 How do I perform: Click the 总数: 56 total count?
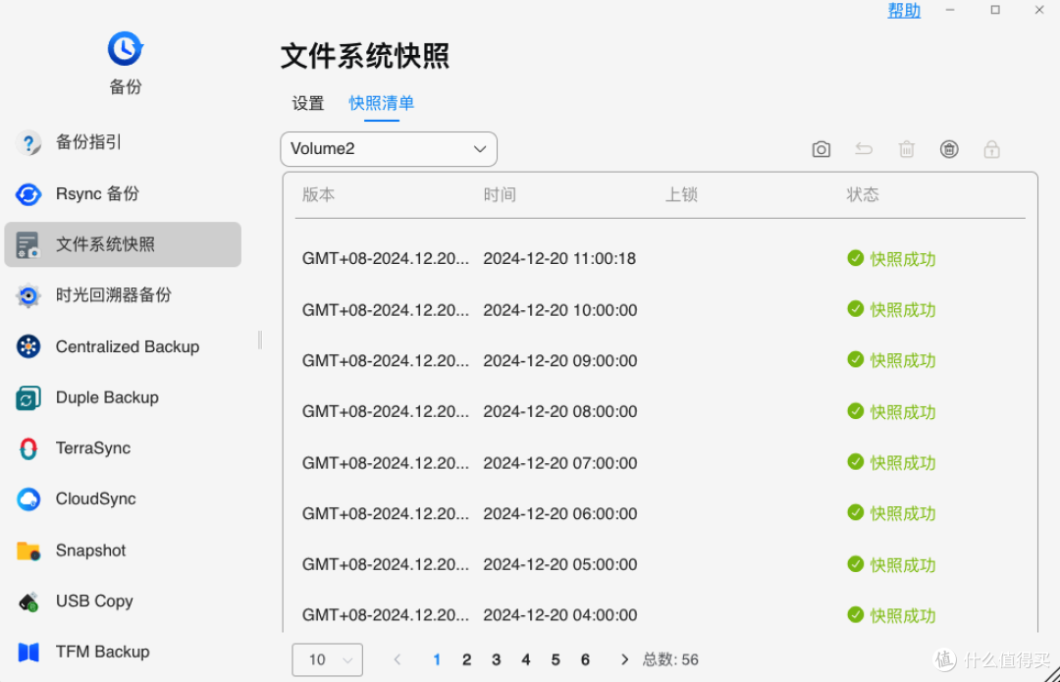[x=670, y=659]
